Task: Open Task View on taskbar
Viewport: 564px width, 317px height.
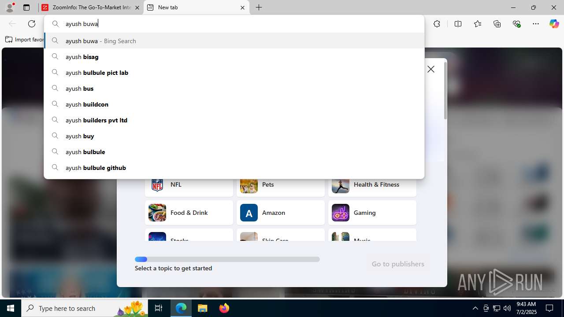Action: pyautogui.click(x=159, y=308)
